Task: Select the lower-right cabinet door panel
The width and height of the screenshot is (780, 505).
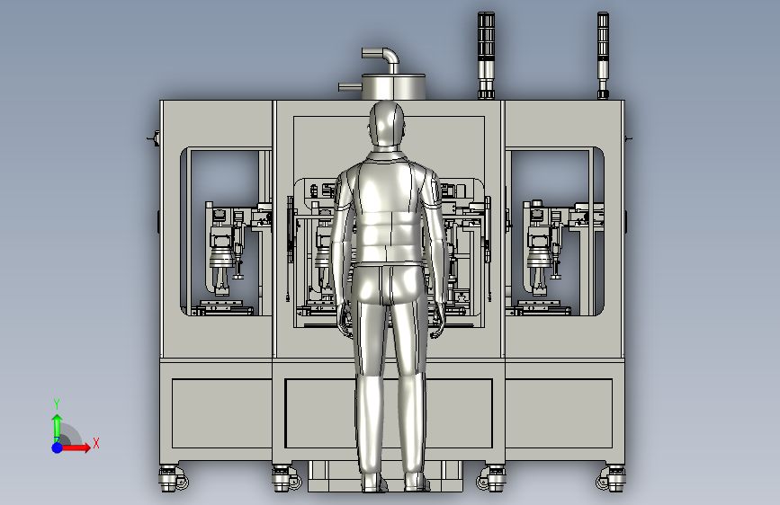Action: pos(559,413)
